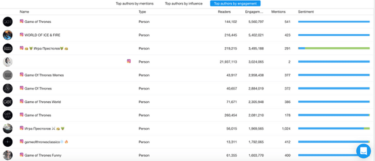The height and width of the screenshot is (161, 375).
Task: Open avatar of Game of Thrones Funny
Action: coord(8,155)
